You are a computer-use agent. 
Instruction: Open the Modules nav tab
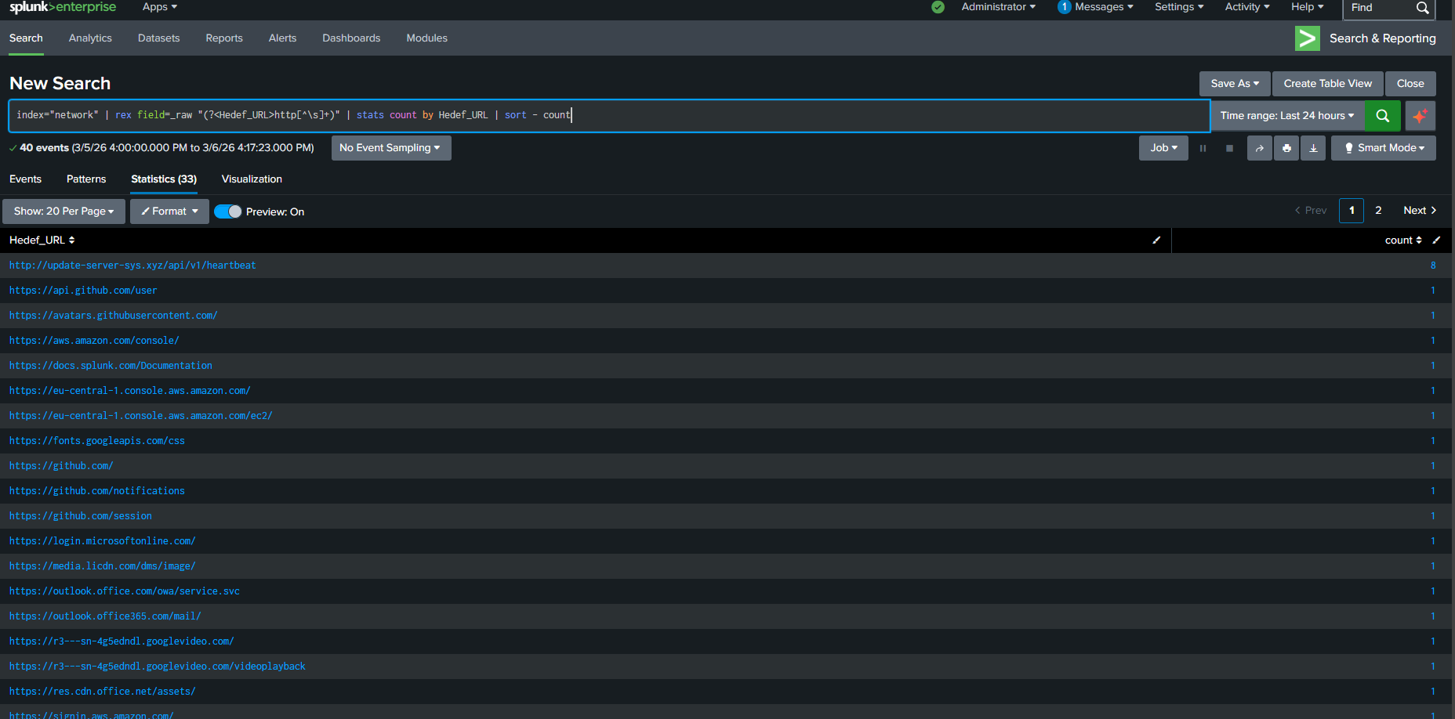point(427,38)
